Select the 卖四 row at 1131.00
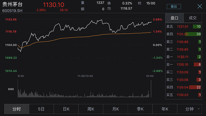 click(183, 34)
